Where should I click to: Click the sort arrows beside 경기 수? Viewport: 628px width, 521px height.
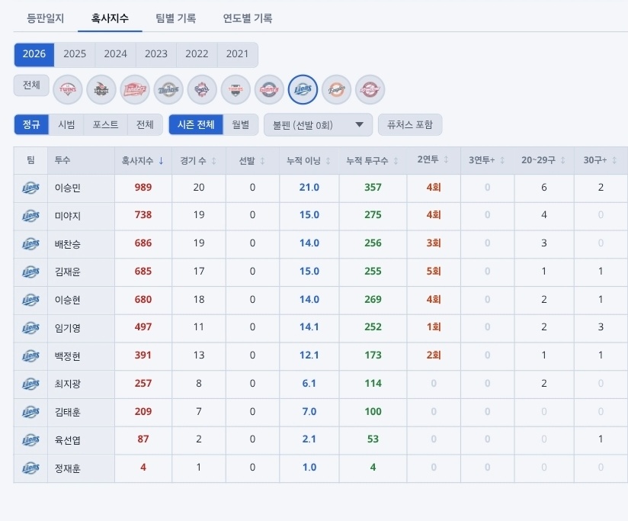pos(214,161)
